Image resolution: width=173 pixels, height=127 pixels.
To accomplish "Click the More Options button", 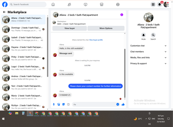I will [x=106, y=28].
